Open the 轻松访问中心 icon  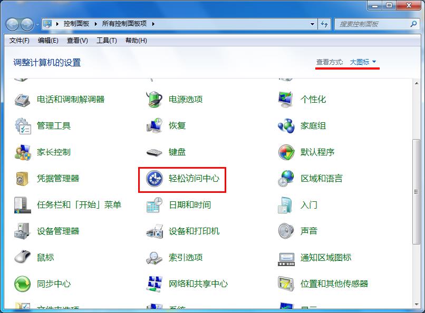click(154, 179)
